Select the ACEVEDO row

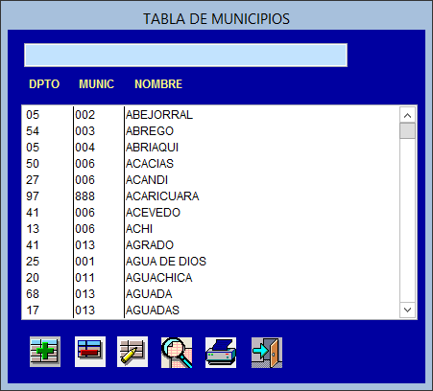210,213
